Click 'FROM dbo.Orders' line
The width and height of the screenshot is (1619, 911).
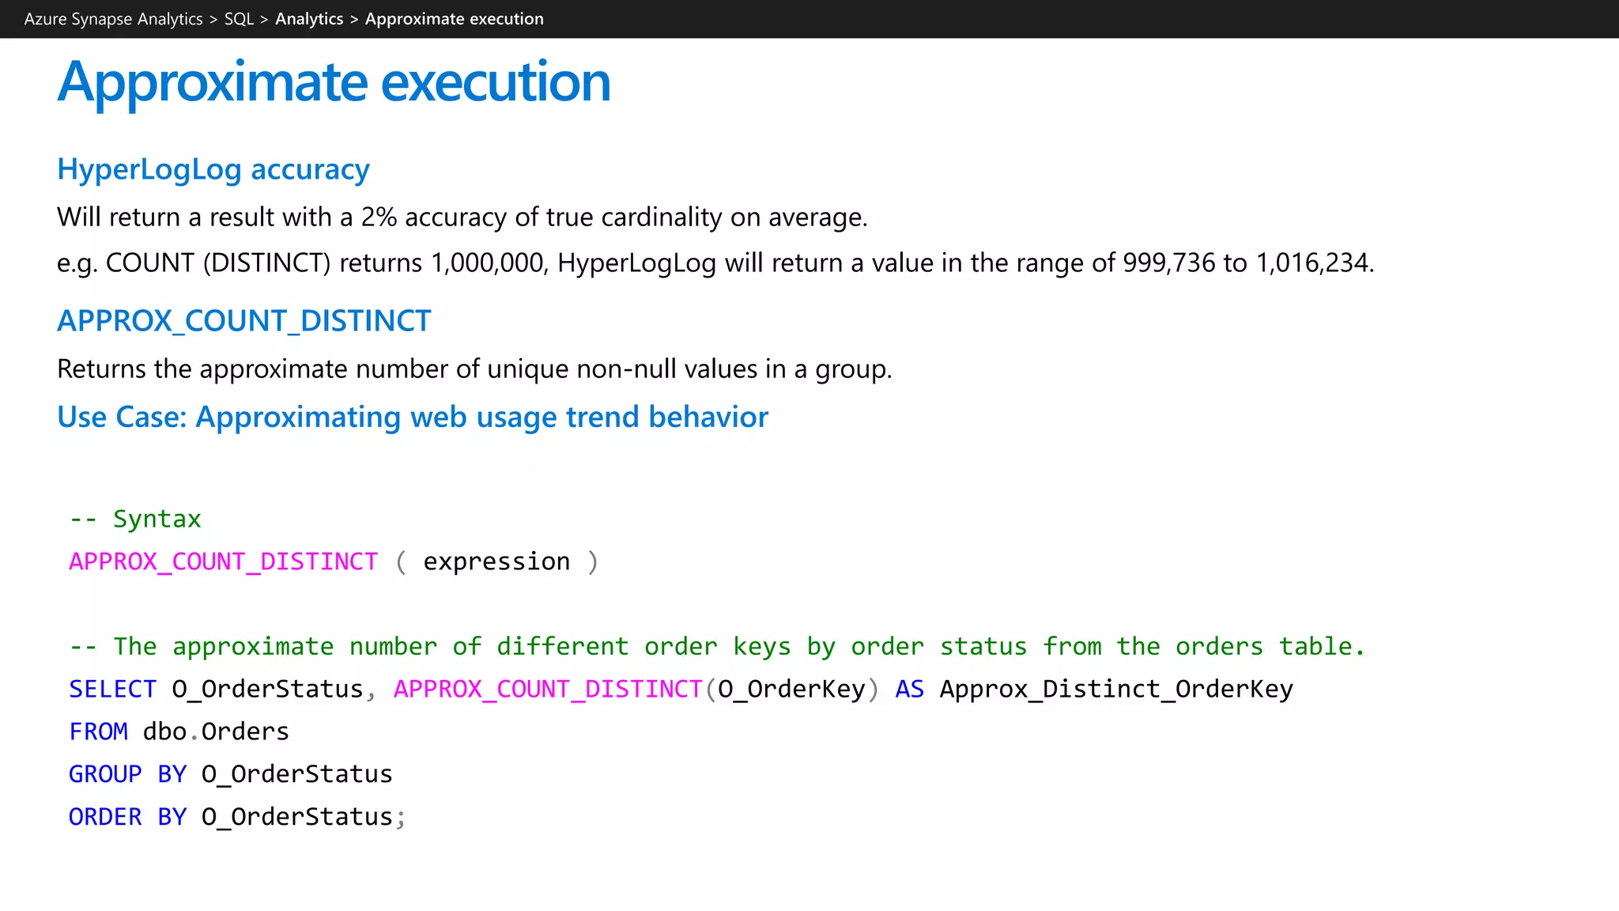click(x=179, y=731)
